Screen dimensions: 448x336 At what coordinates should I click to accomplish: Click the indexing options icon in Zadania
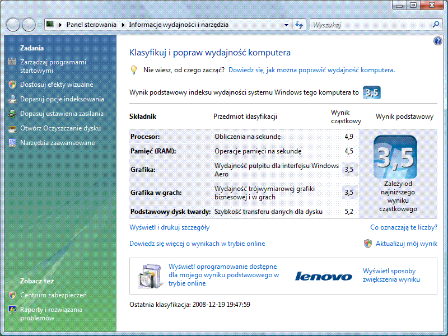12,99
